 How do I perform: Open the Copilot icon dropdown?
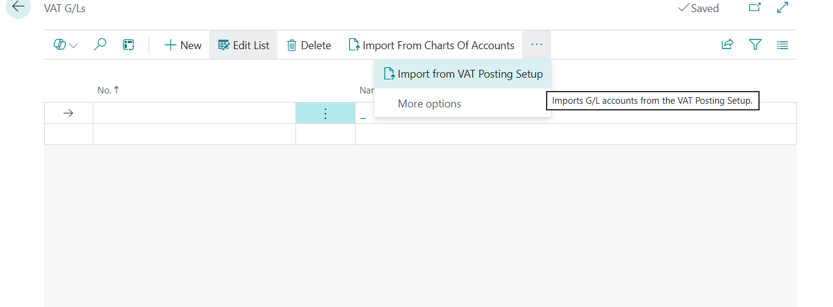(x=66, y=45)
